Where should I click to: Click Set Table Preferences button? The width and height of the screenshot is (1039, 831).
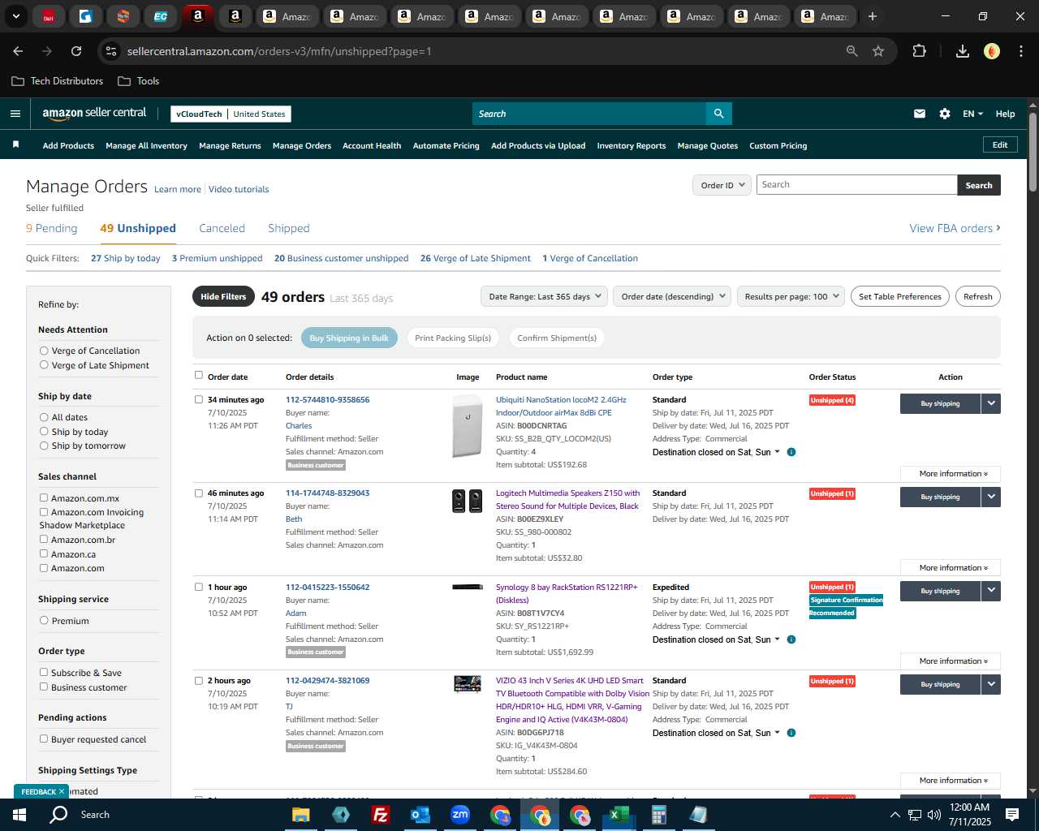900,296
